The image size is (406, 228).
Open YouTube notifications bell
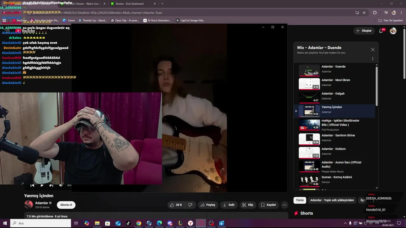point(382,31)
